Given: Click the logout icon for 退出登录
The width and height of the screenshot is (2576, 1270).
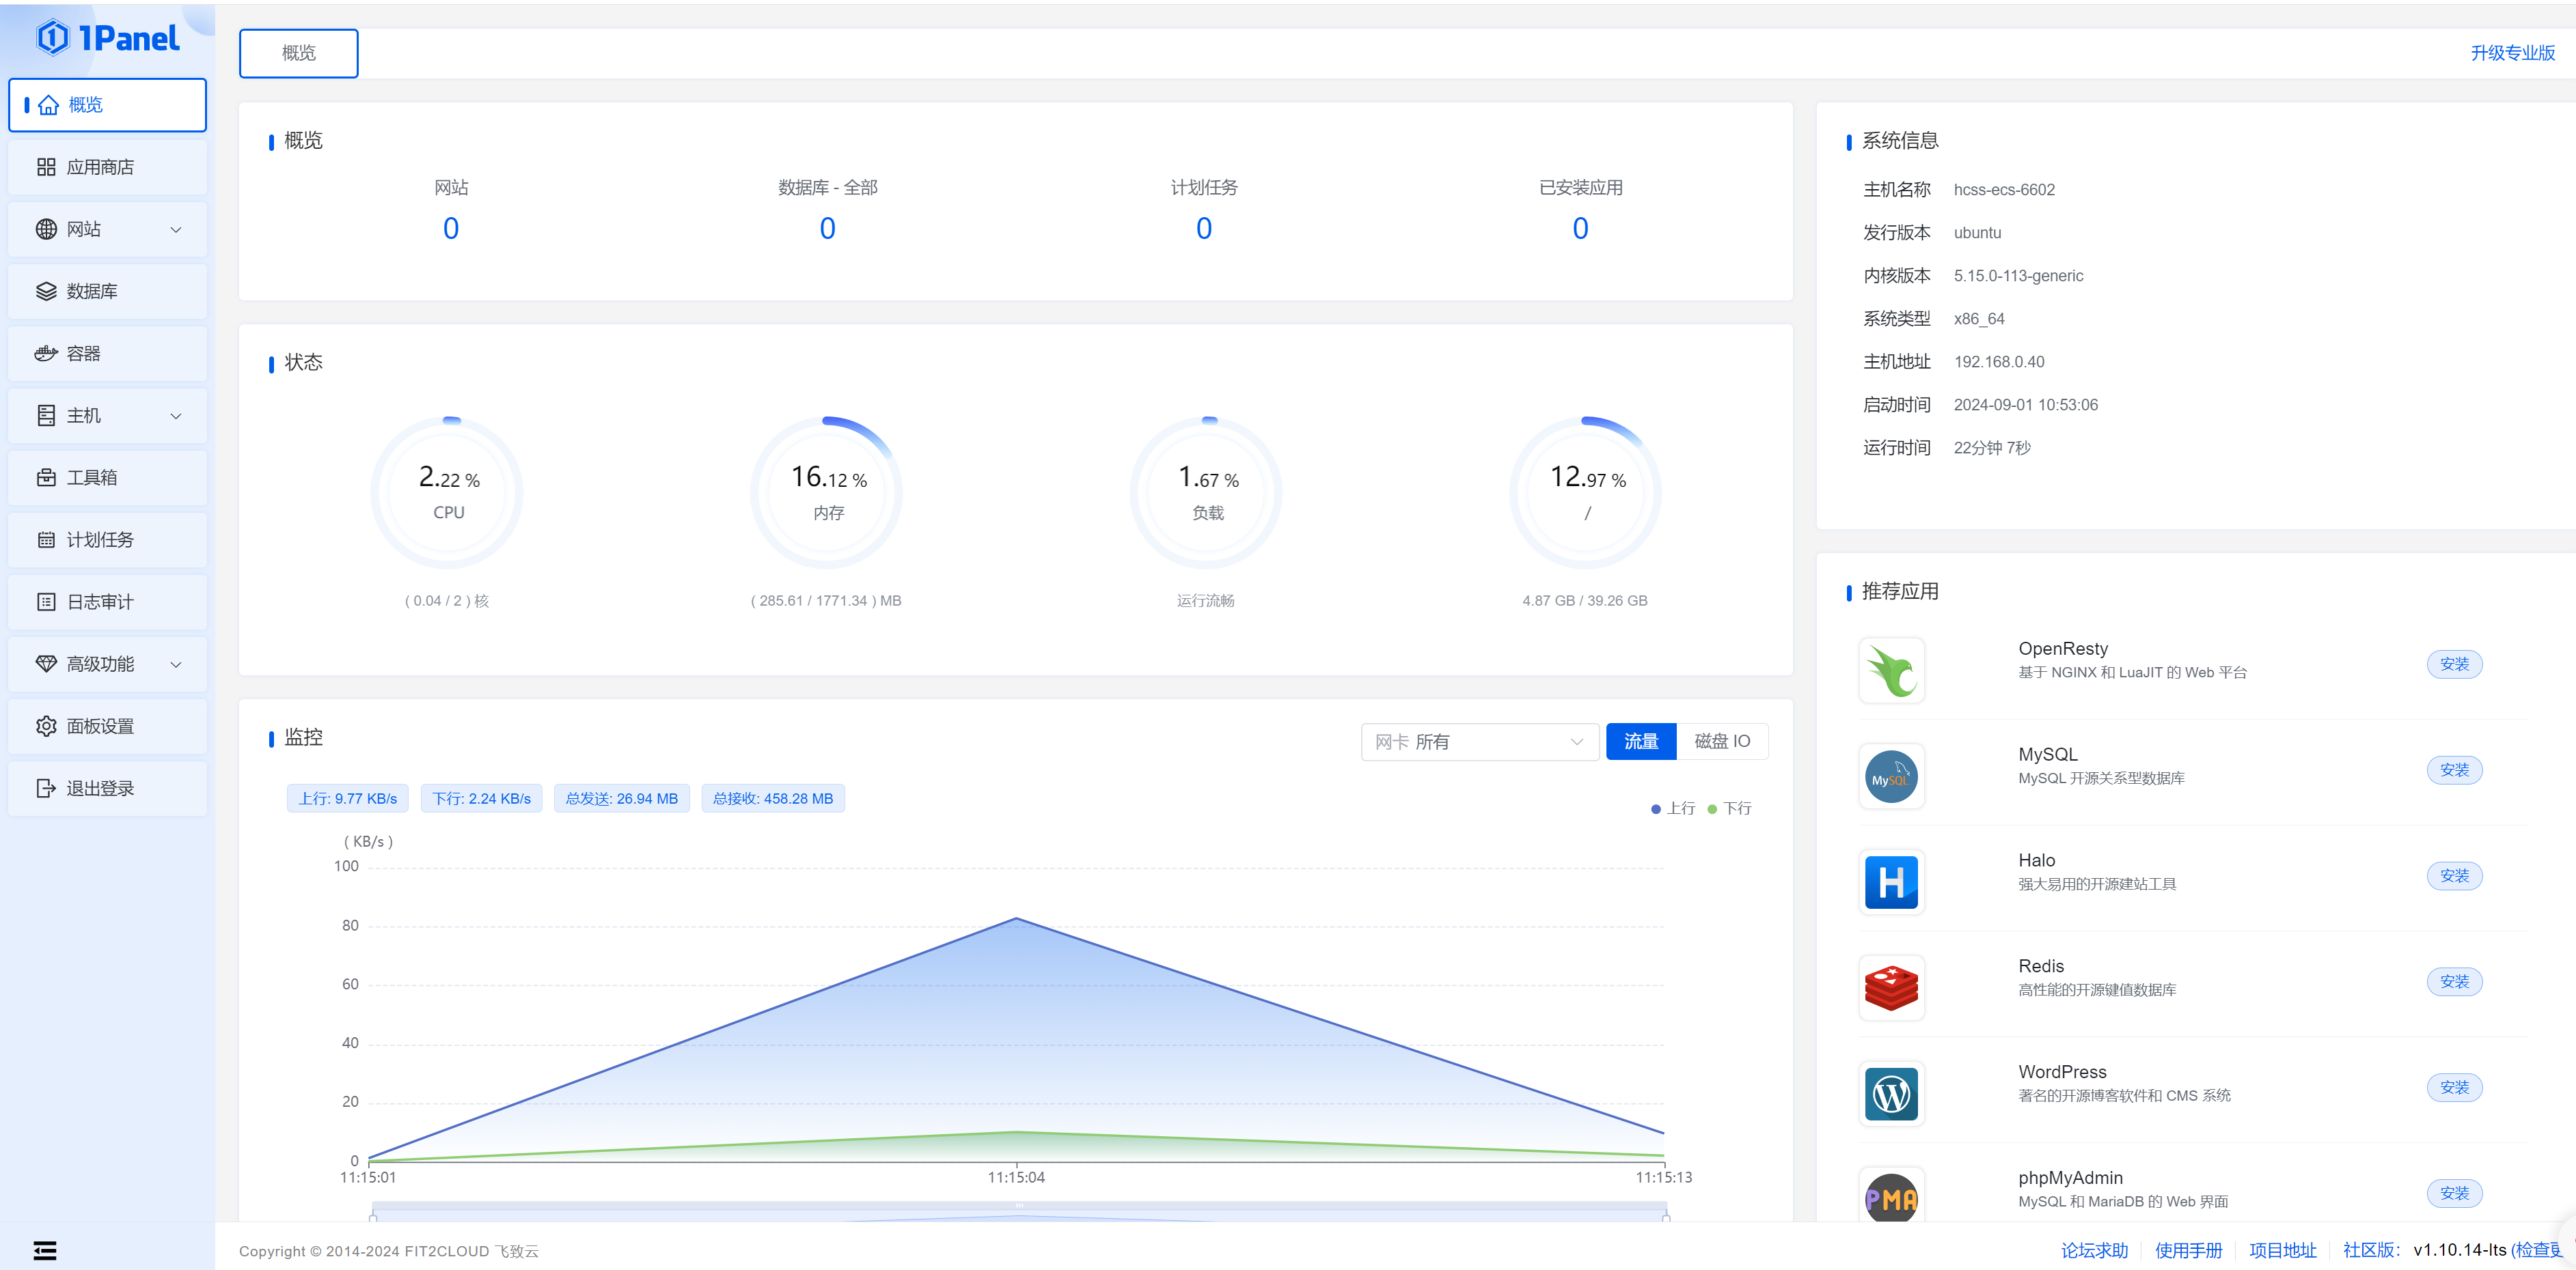Looking at the screenshot, I should tap(46, 789).
